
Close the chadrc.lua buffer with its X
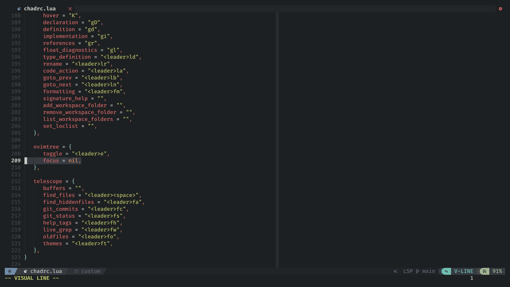[70, 9]
